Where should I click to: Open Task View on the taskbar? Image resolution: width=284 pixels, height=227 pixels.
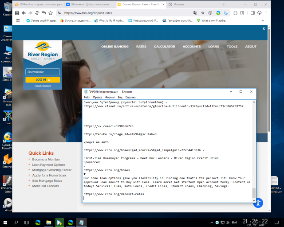click(x=27, y=223)
